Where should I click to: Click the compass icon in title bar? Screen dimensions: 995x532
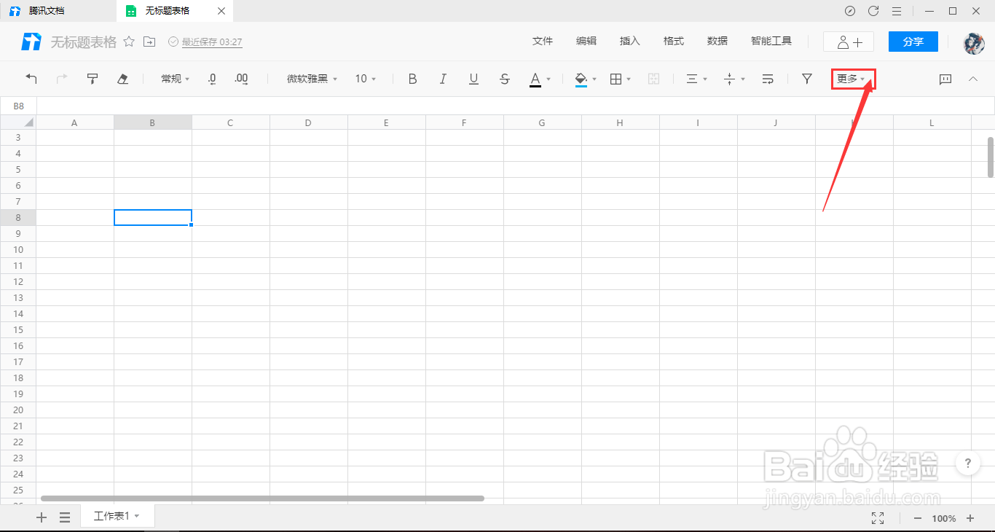click(x=850, y=11)
